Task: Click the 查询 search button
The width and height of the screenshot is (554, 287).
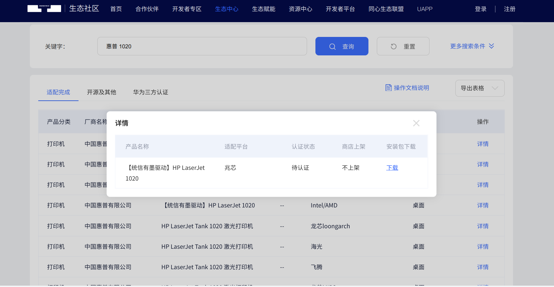Action: (x=342, y=46)
